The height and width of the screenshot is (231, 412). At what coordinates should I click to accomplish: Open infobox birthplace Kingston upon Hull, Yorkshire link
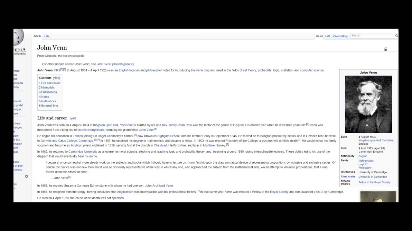[x=376, y=141]
